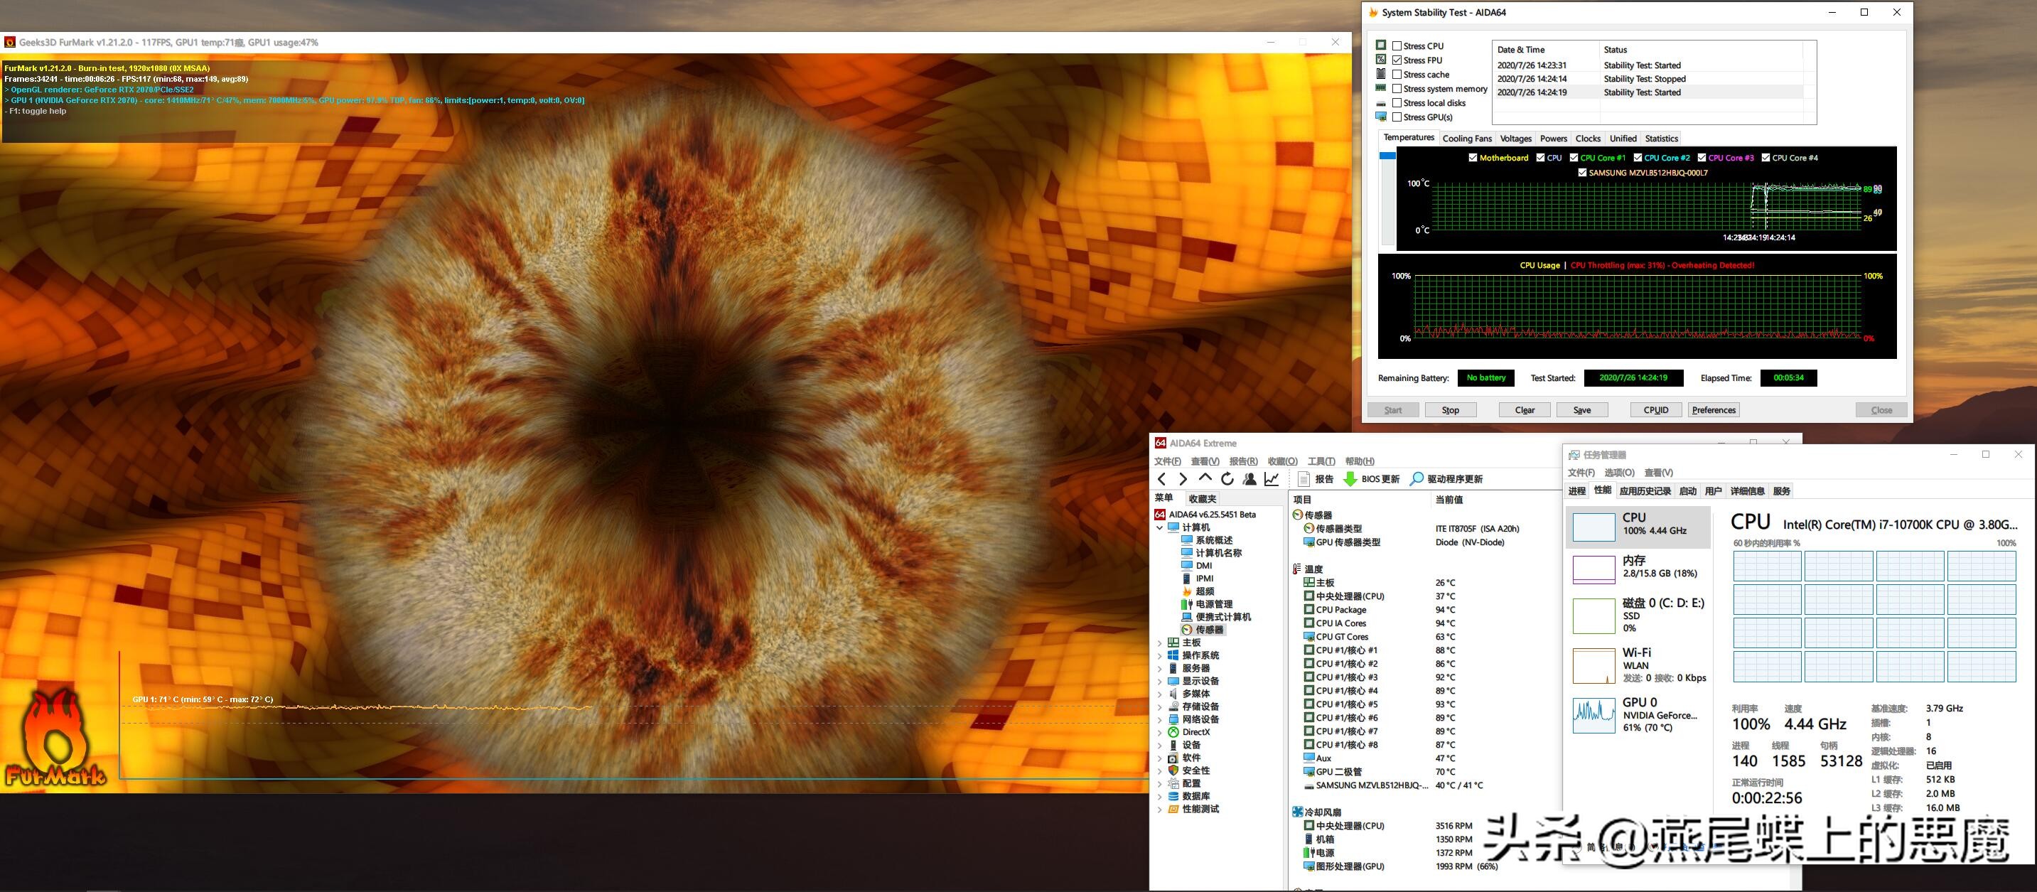Open the 工具(T) menu in AIDA64
This screenshot has width=2037, height=892.
click(1321, 461)
